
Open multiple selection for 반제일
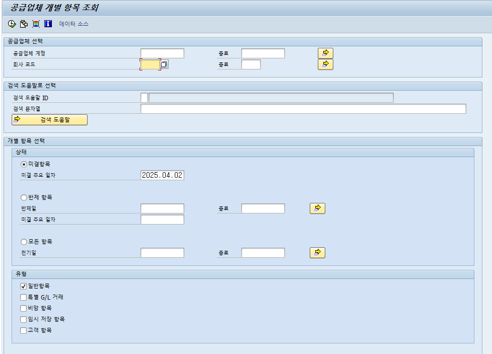(317, 208)
